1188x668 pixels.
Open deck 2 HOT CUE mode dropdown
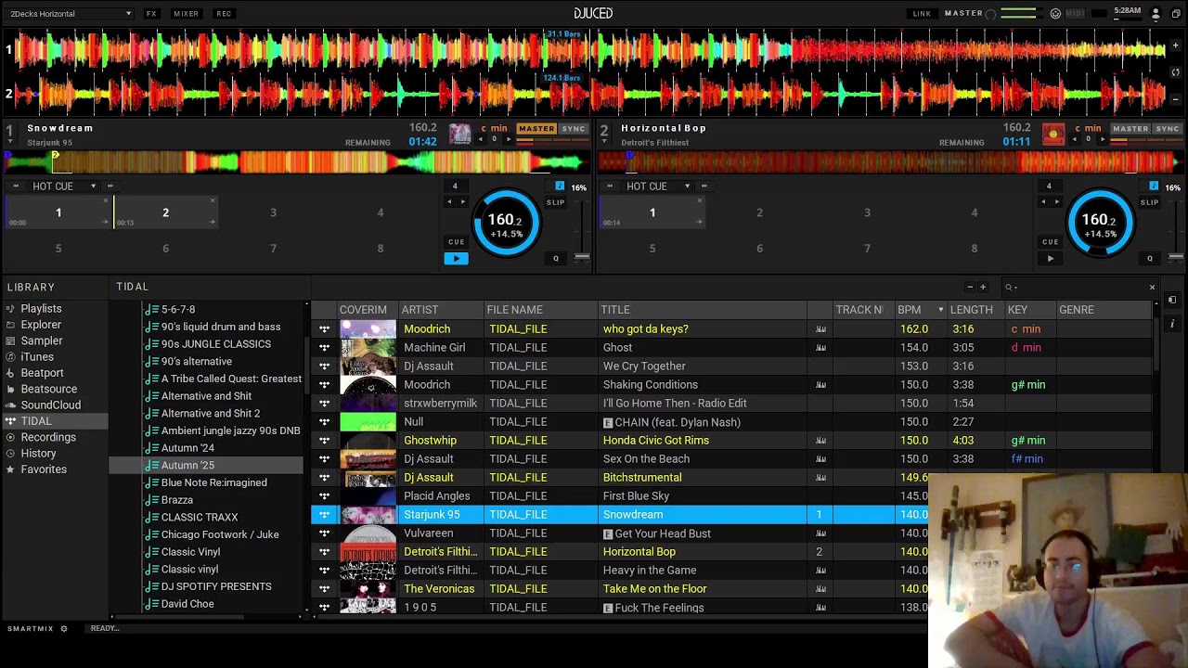click(658, 186)
